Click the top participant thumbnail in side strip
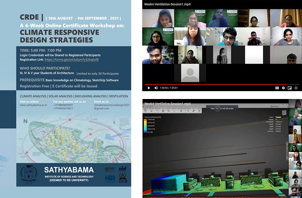The width and height of the screenshot is (302, 198). pos(295,103)
